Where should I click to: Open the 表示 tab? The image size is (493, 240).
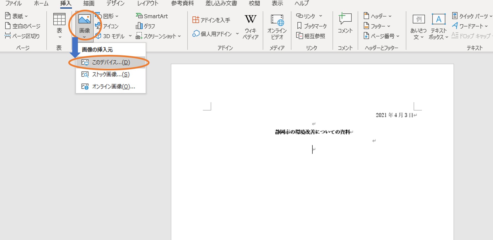click(277, 3)
